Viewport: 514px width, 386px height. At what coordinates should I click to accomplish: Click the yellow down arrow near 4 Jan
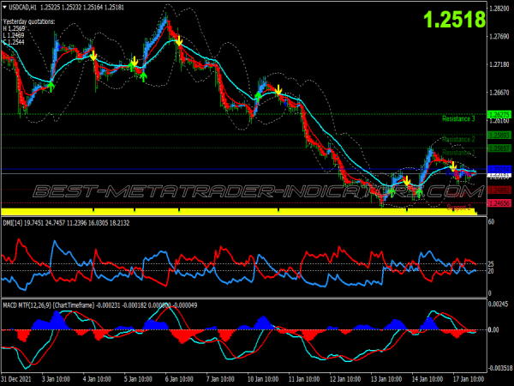tap(94, 57)
